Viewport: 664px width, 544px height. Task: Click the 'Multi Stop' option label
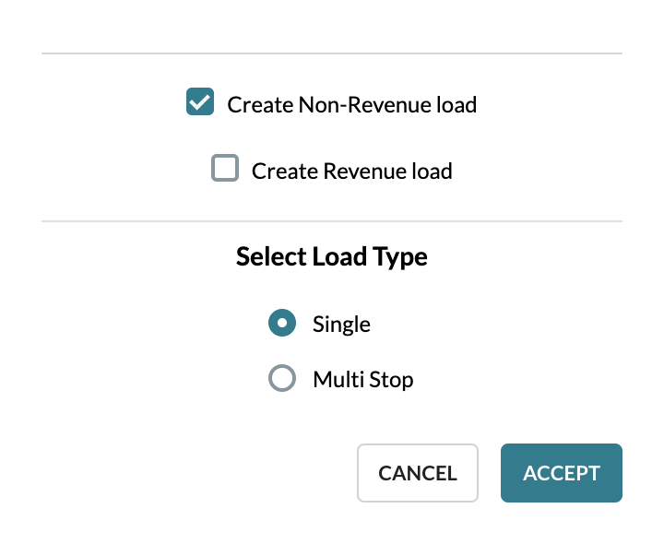point(363,379)
